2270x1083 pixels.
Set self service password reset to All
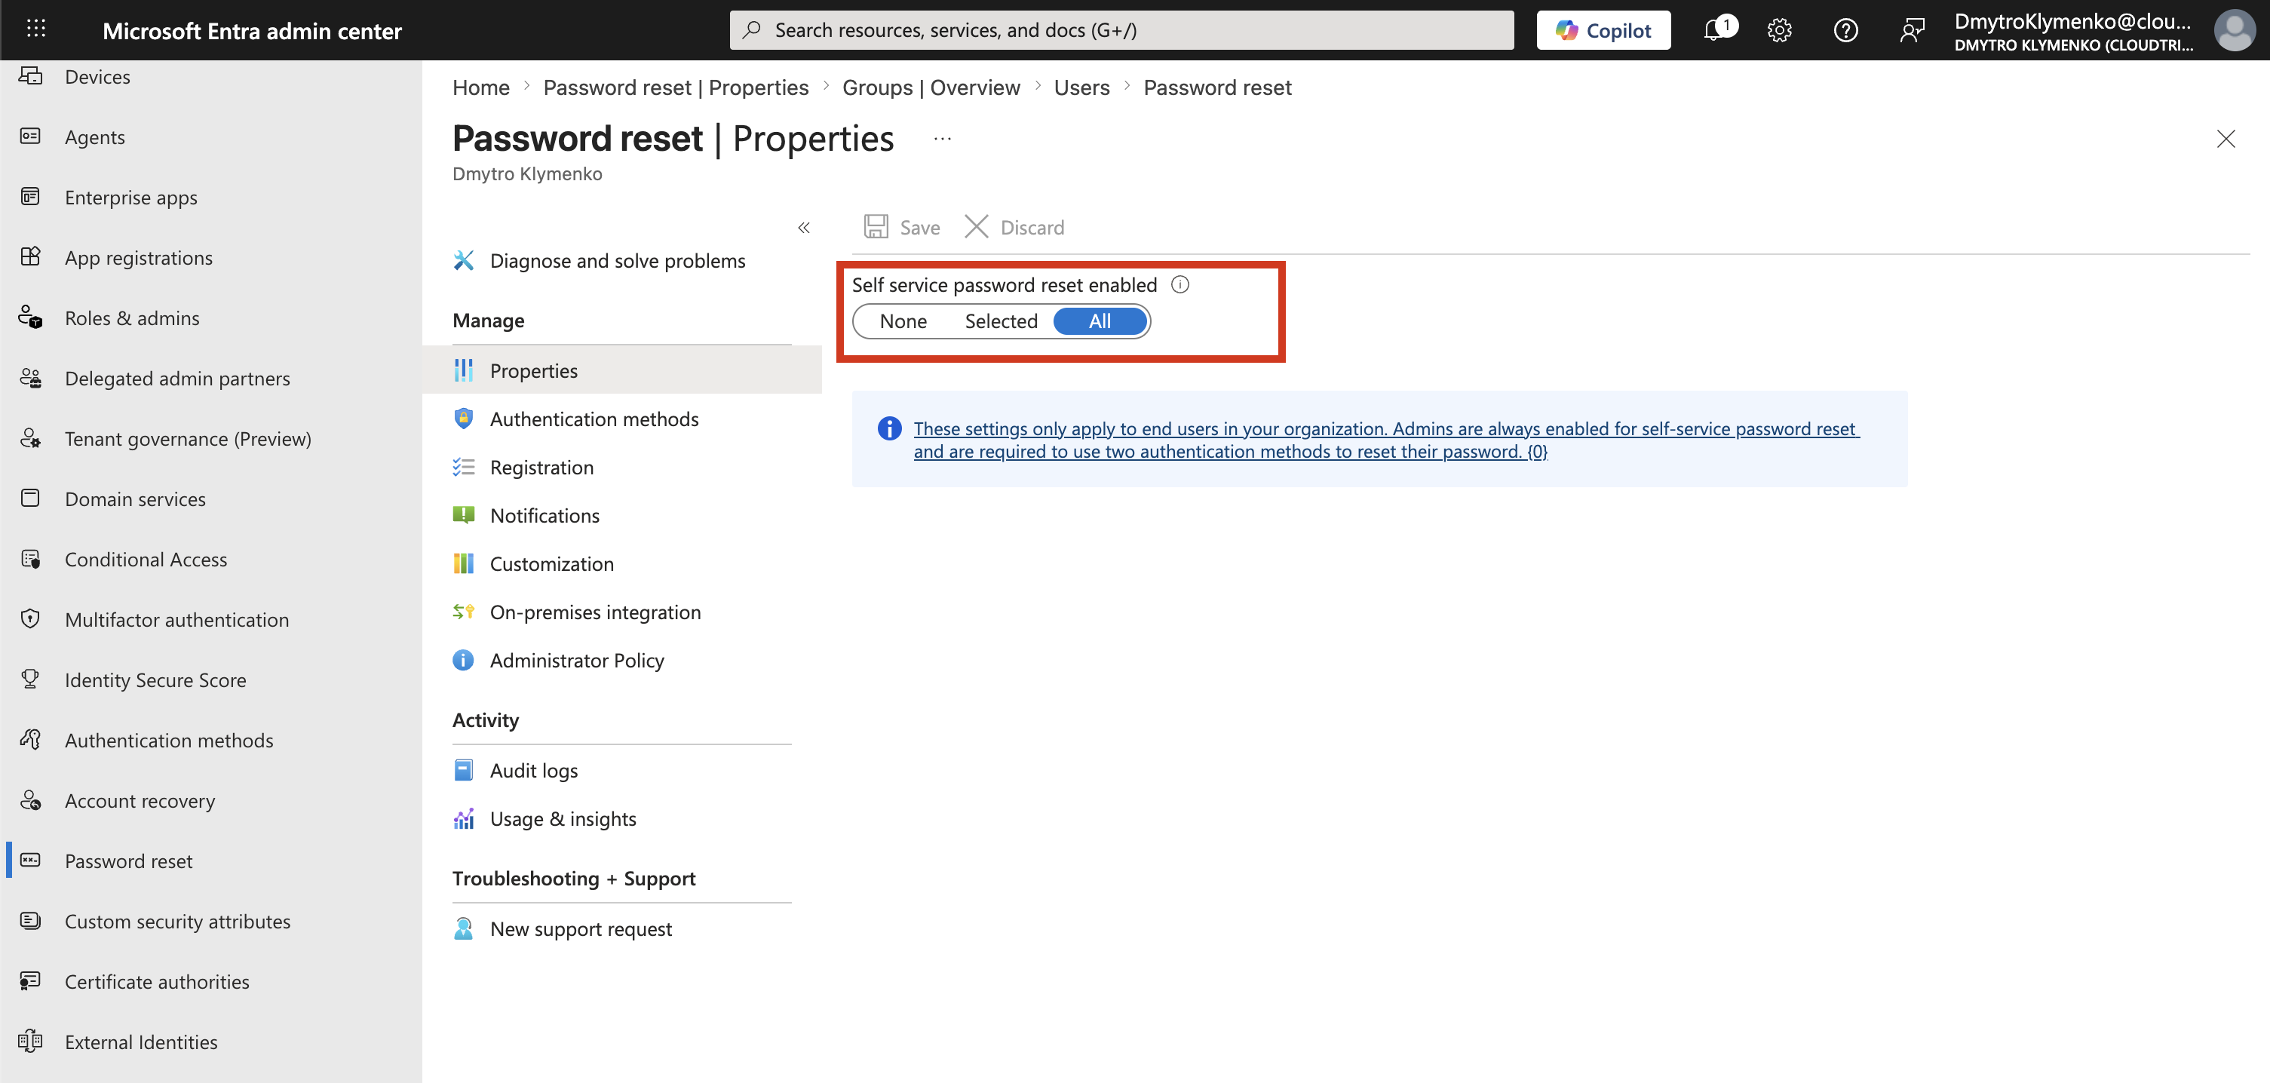click(1100, 321)
